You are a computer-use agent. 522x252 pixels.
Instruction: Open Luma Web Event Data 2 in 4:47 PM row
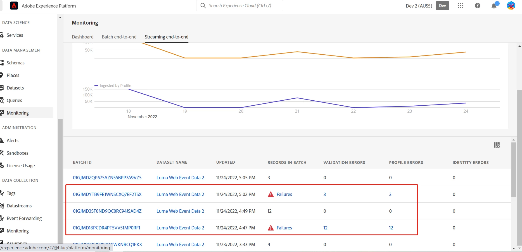tap(180, 228)
